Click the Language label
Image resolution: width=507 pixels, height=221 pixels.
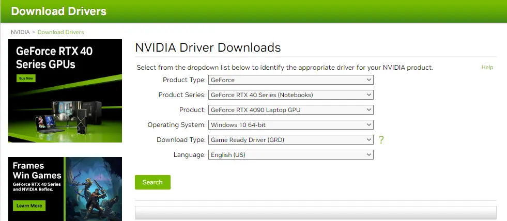tap(190, 155)
